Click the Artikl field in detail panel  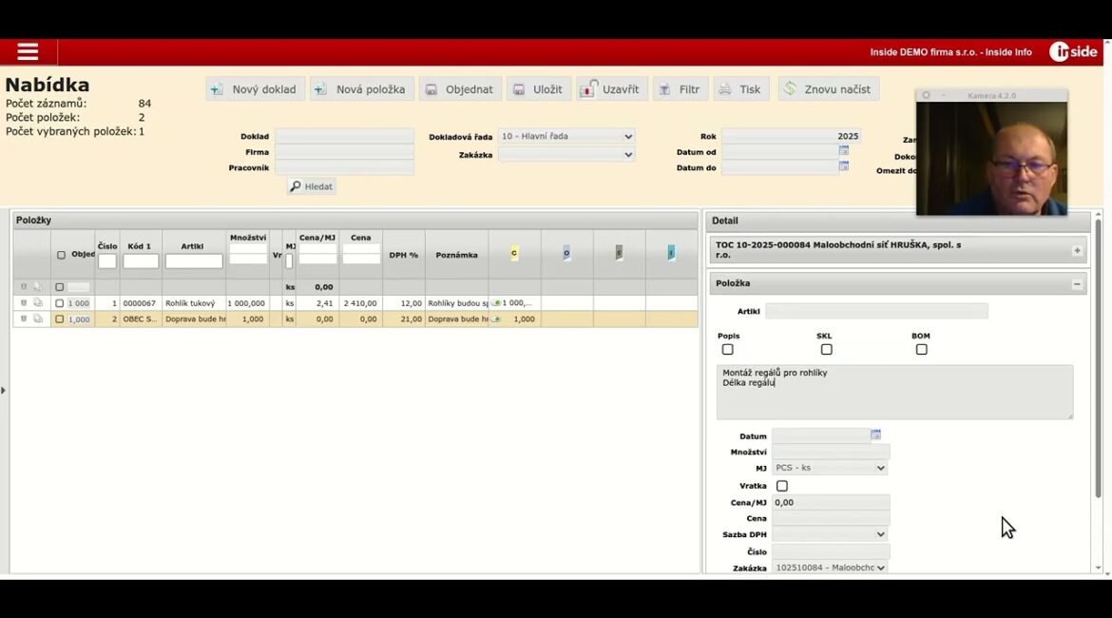pyautogui.click(x=875, y=311)
